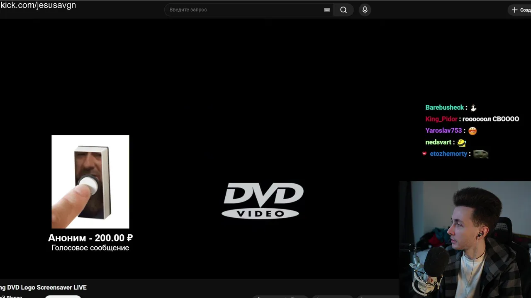
Task: Click the donation alert doorbell image
Action: click(90, 182)
